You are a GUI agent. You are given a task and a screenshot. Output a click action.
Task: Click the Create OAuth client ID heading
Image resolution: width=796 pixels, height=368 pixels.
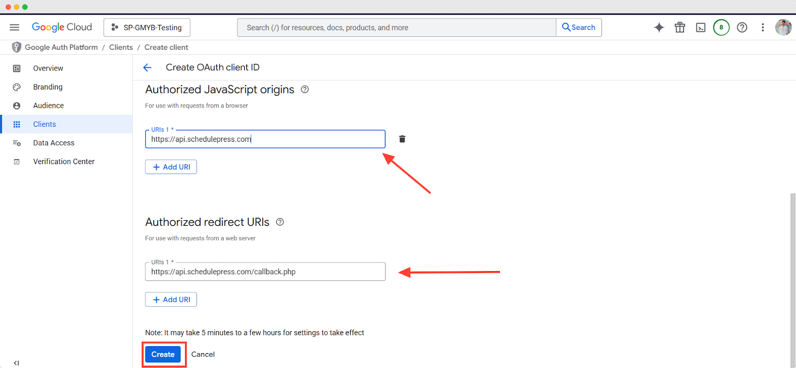click(212, 68)
